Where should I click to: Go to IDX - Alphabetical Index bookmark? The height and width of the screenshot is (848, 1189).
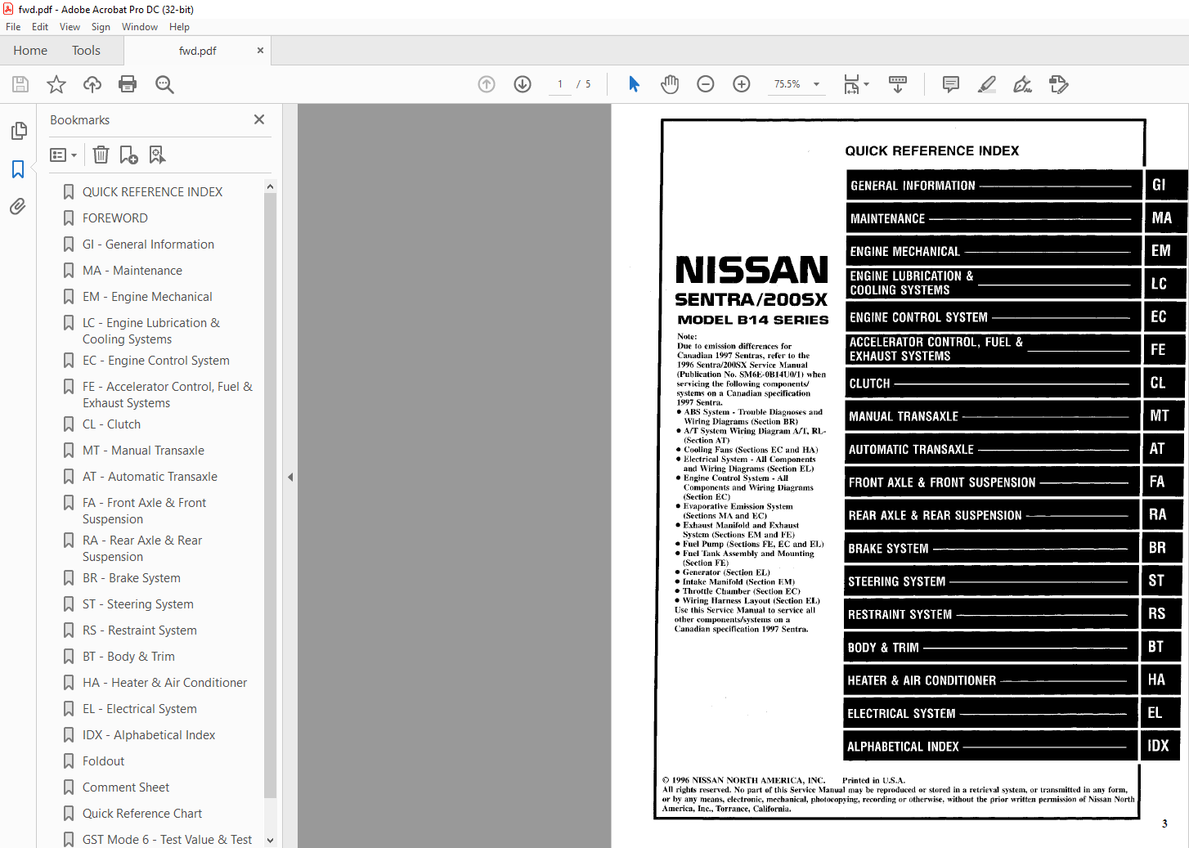(x=149, y=735)
